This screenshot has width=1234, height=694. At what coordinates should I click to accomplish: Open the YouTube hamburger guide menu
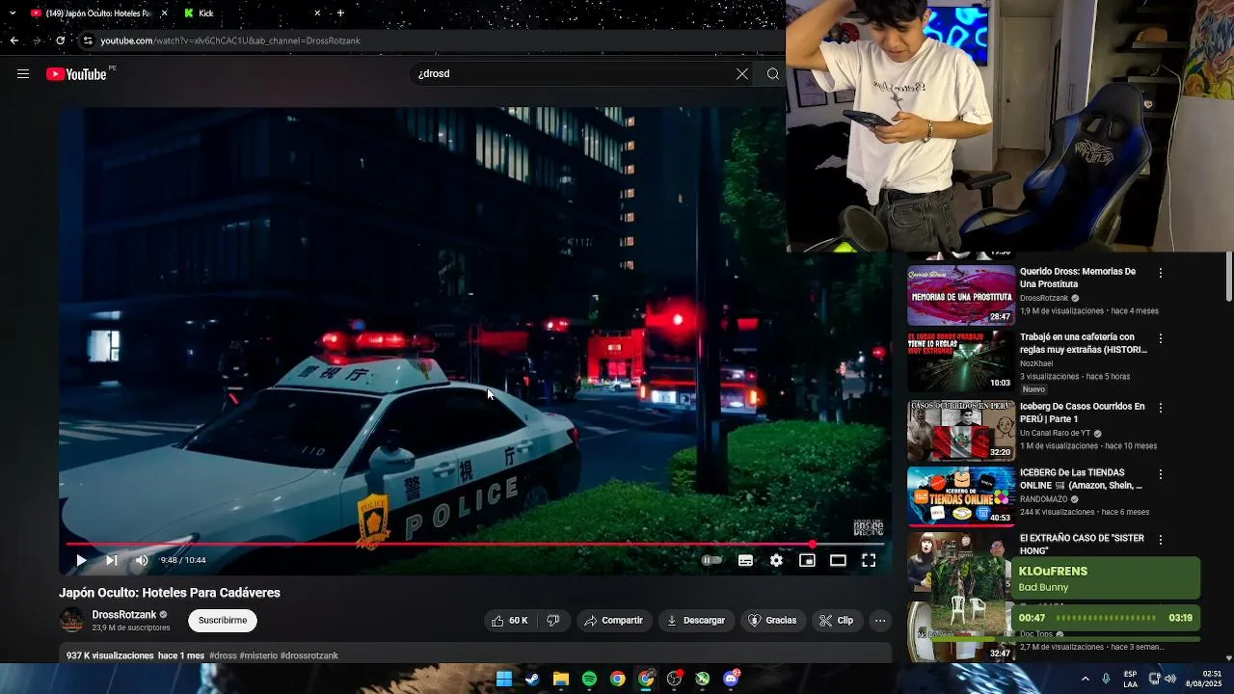[x=23, y=74]
